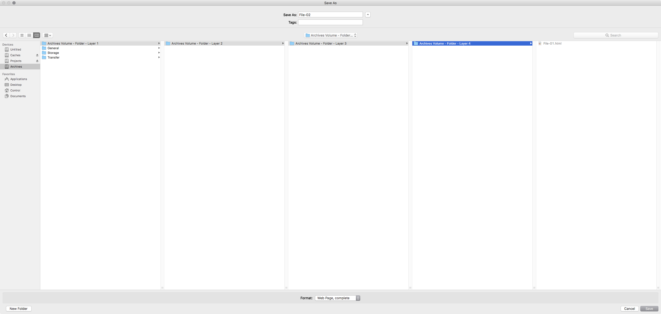
Task: Open the Archives Volume path popup
Action: 330,35
